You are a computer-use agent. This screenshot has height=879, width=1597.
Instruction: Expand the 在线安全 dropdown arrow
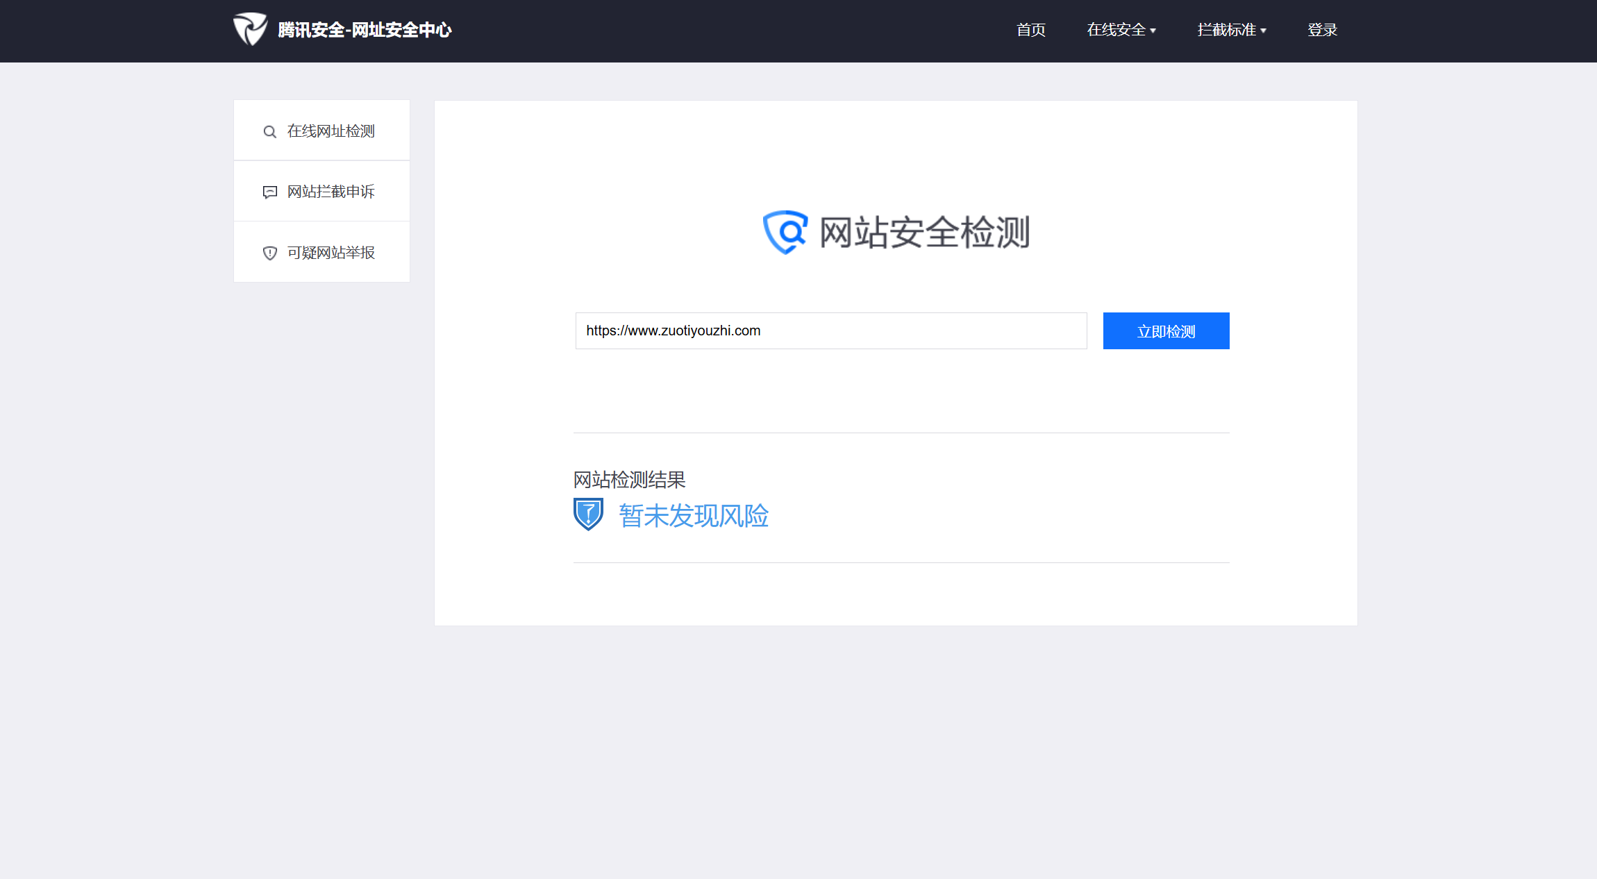coord(1153,31)
